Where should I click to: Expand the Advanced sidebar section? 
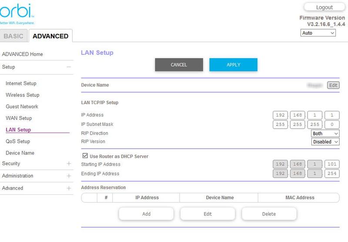tap(69, 189)
